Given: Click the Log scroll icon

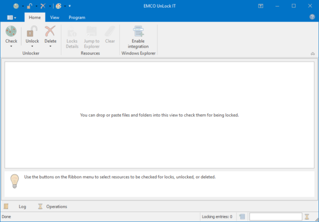Looking at the screenshot, I should click(6, 206).
